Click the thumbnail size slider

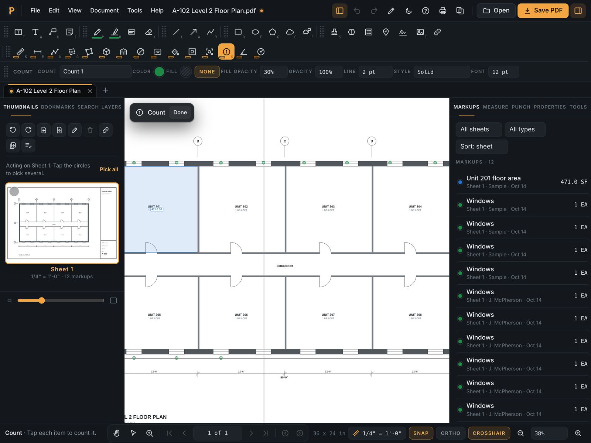(61, 301)
